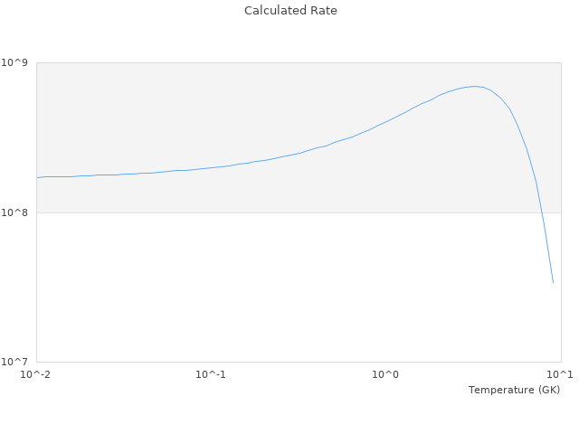Click the 10^0 x-axis tick label
Image resolution: width=579 pixels, height=434 pixels.
tap(385, 374)
